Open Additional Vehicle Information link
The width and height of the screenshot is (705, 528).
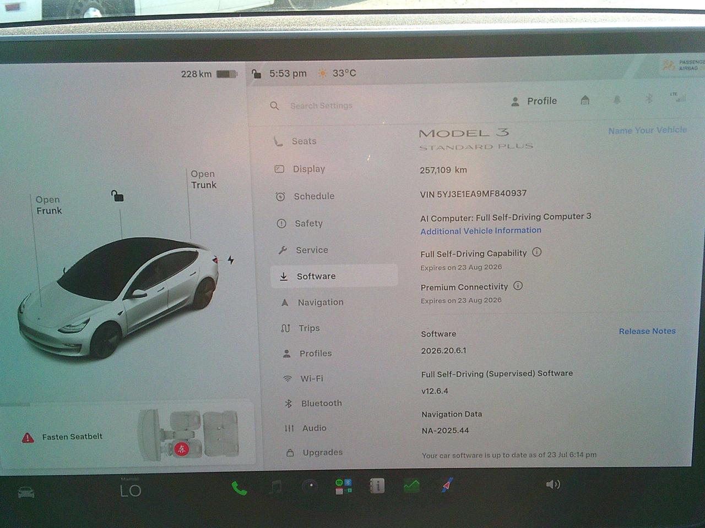pyautogui.click(x=481, y=231)
